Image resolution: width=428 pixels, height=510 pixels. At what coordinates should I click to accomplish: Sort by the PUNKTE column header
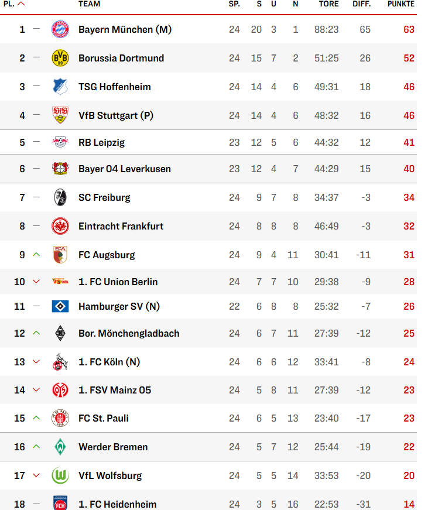coord(400,4)
